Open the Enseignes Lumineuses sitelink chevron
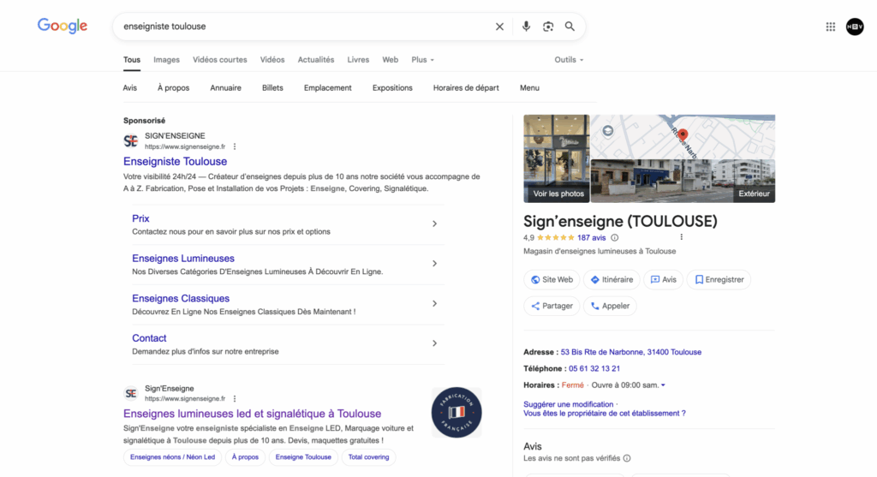The height and width of the screenshot is (477, 877). pos(434,264)
